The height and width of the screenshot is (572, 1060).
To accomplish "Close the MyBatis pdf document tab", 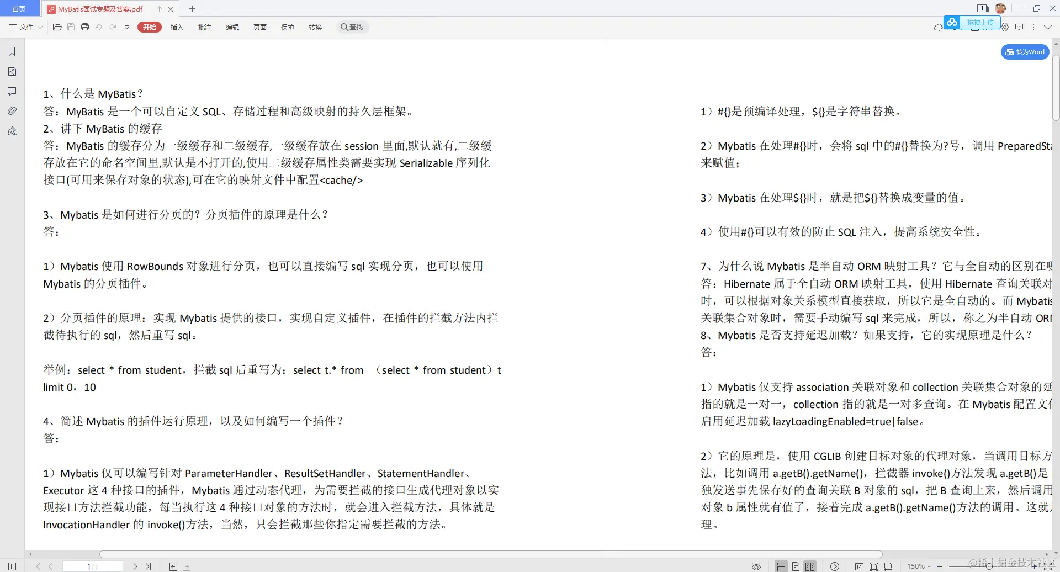I will click(171, 9).
